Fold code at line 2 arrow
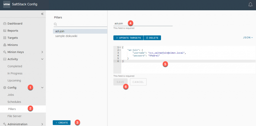Viewport: 256px width, 126px height. [x=120, y=50]
